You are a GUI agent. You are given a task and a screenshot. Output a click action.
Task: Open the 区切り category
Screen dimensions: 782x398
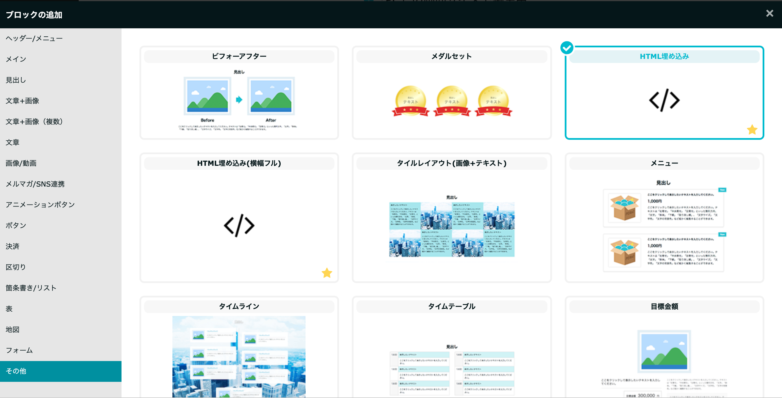61,267
